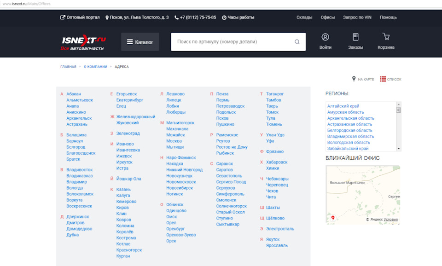The image size is (442, 266).
Task: Open the Заказы orders icon
Action: [x=355, y=37]
